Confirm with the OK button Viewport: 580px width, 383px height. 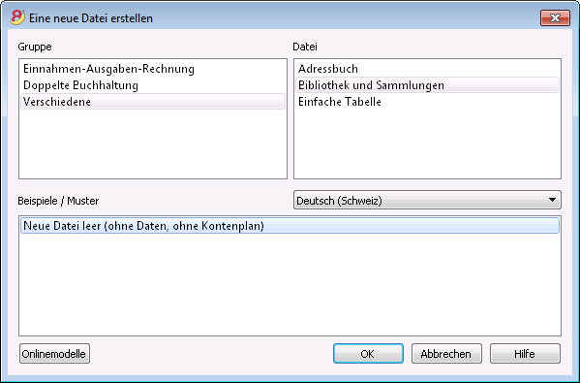[x=368, y=354]
